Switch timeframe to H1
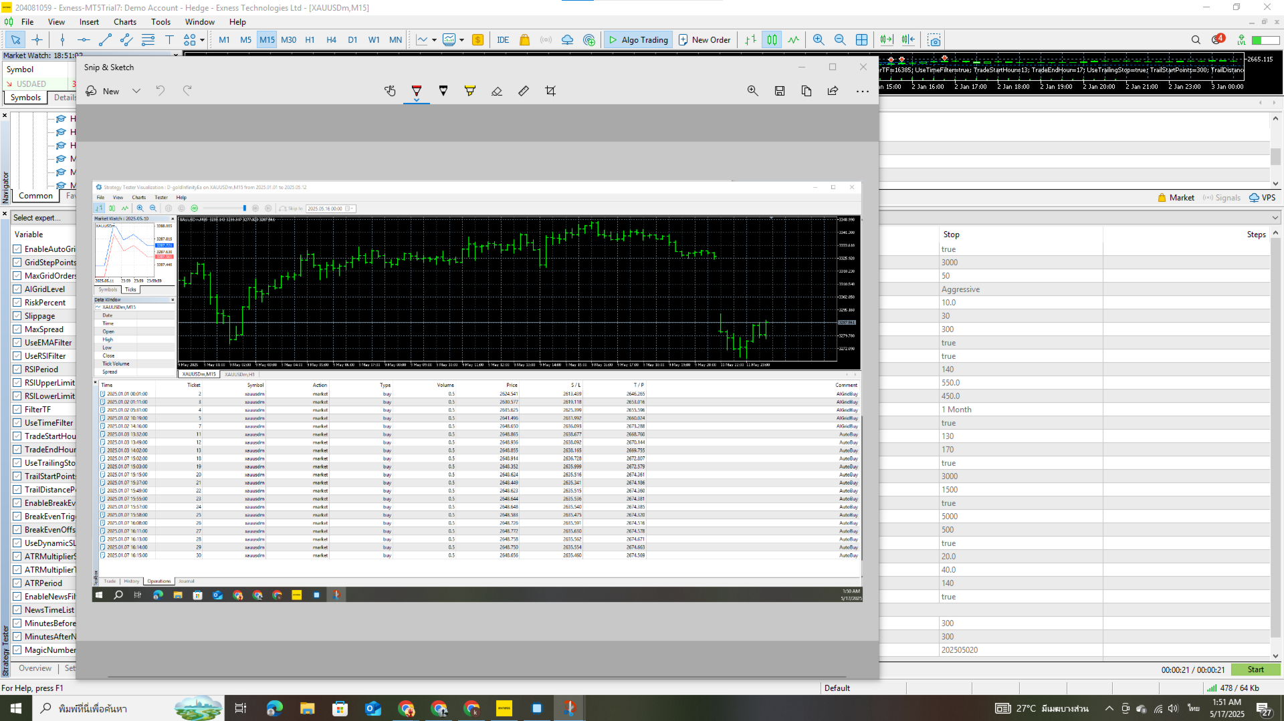 pyautogui.click(x=310, y=40)
